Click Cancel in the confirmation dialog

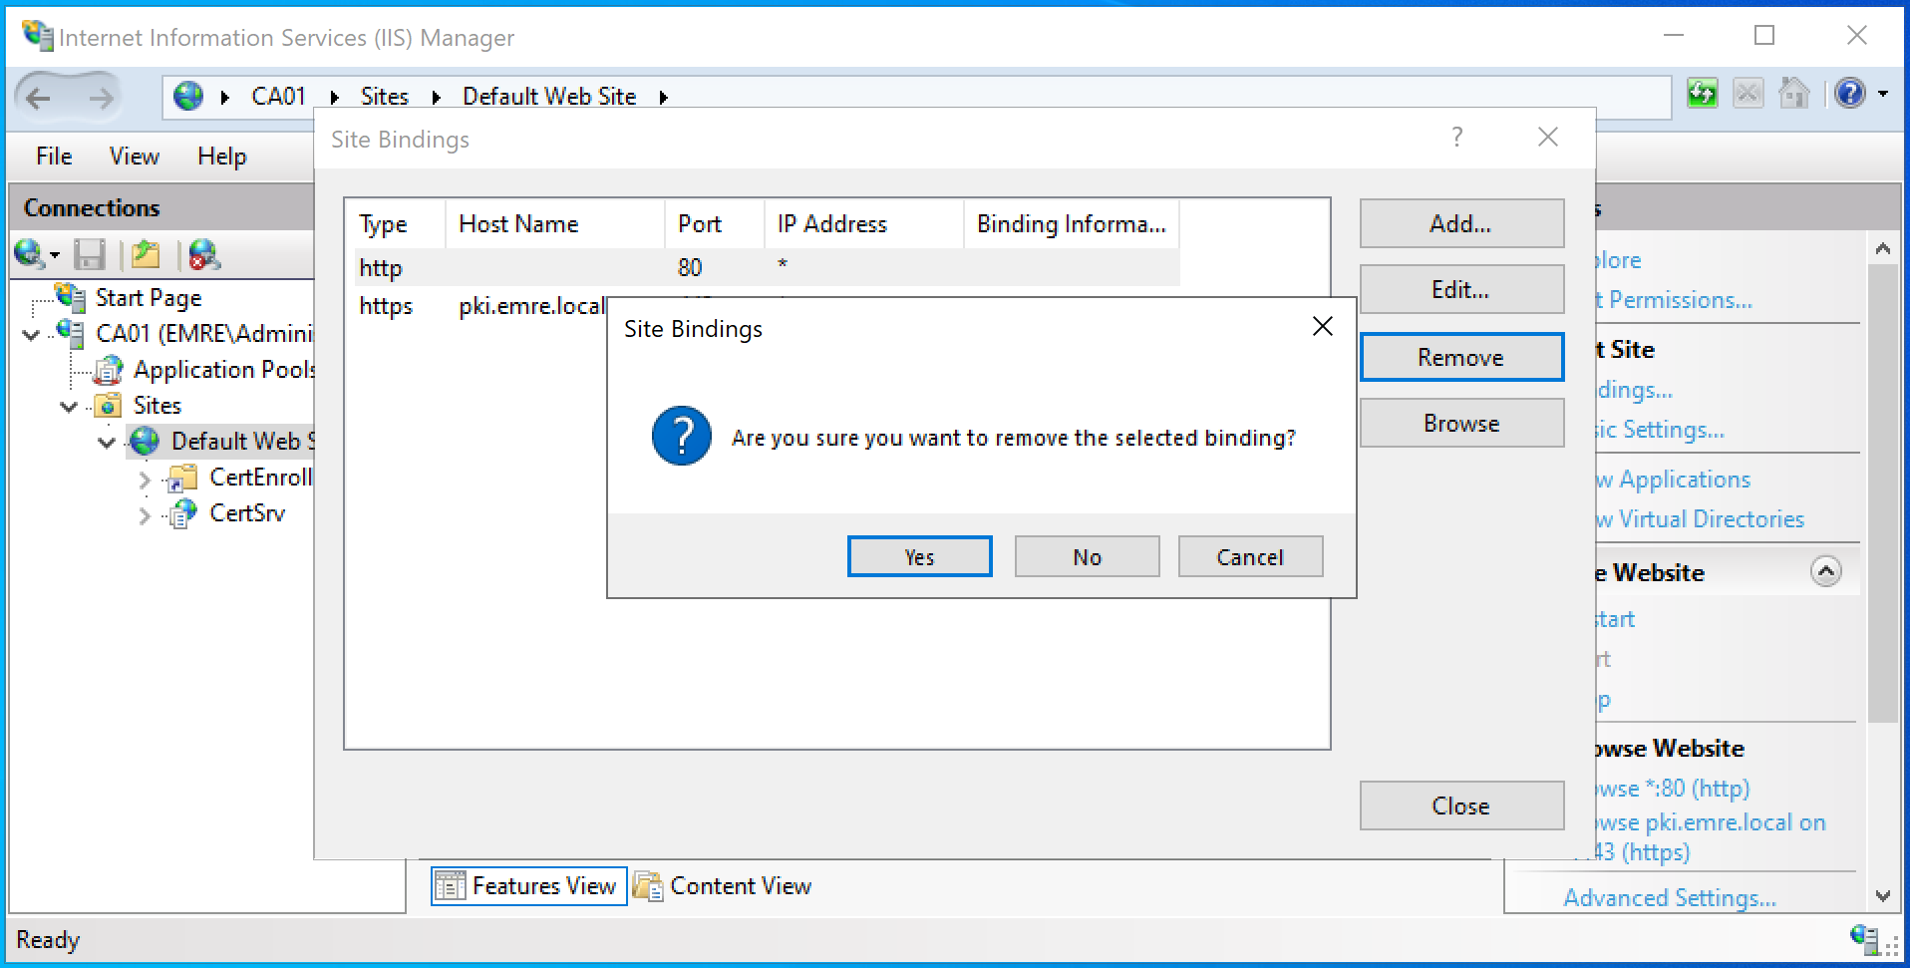click(1250, 557)
